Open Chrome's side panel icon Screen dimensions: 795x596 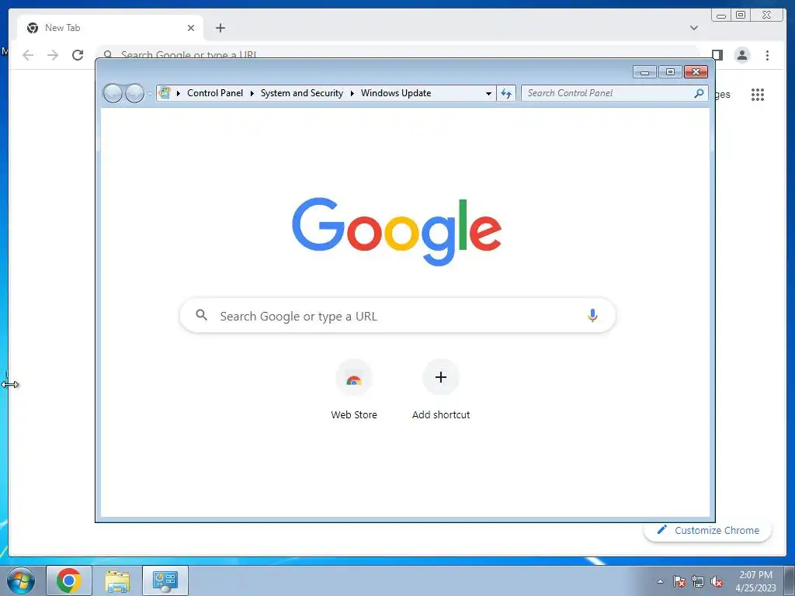point(717,55)
